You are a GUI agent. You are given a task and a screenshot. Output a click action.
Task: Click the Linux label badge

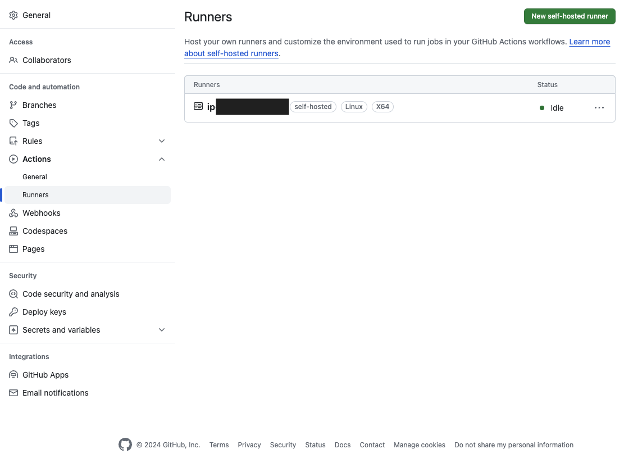(354, 107)
